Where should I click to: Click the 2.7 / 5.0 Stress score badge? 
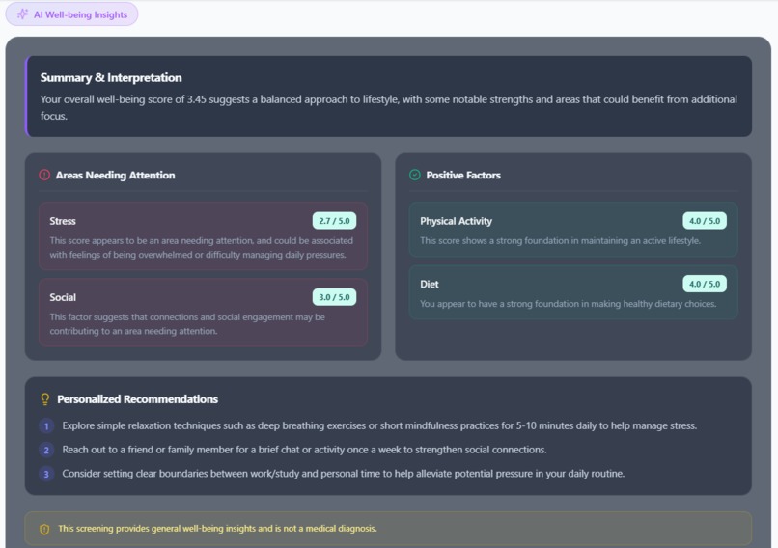pos(334,221)
